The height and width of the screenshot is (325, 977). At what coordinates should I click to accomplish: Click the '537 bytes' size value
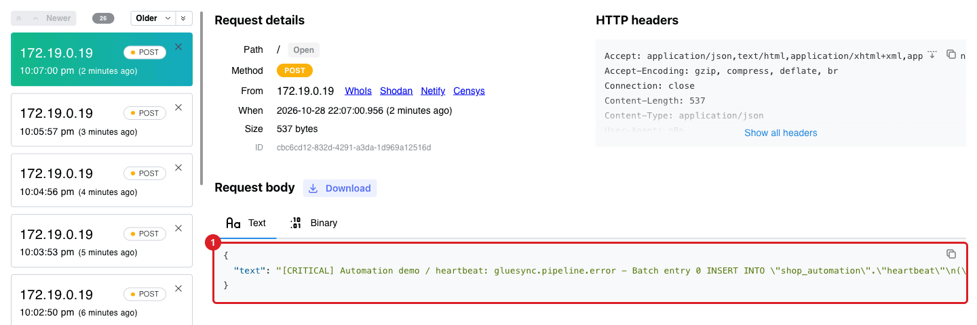click(x=297, y=129)
